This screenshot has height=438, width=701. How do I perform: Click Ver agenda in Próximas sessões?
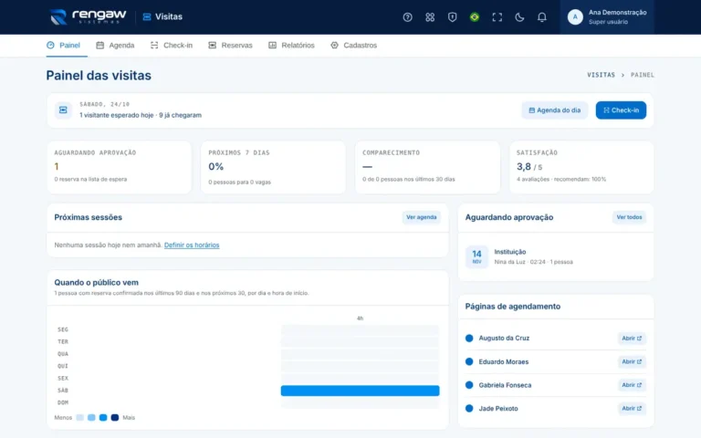coord(421,217)
